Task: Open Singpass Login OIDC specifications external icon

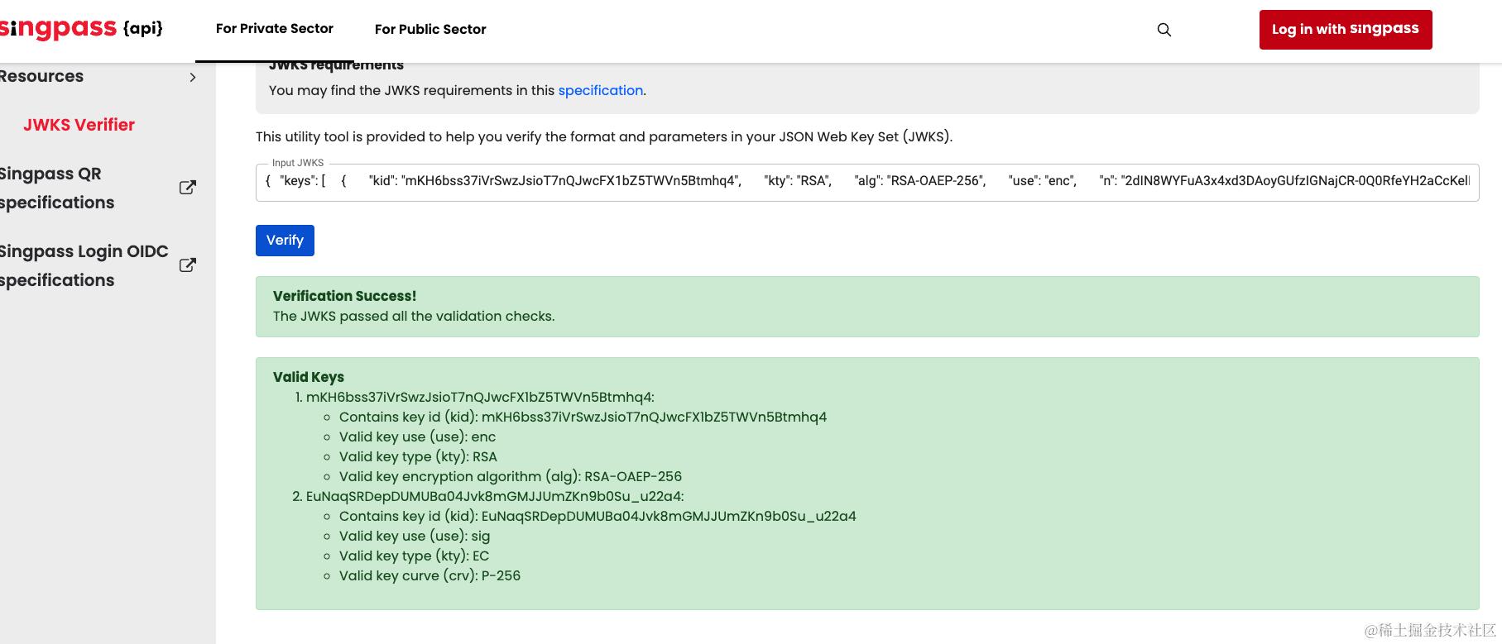Action: pyautogui.click(x=188, y=265)
